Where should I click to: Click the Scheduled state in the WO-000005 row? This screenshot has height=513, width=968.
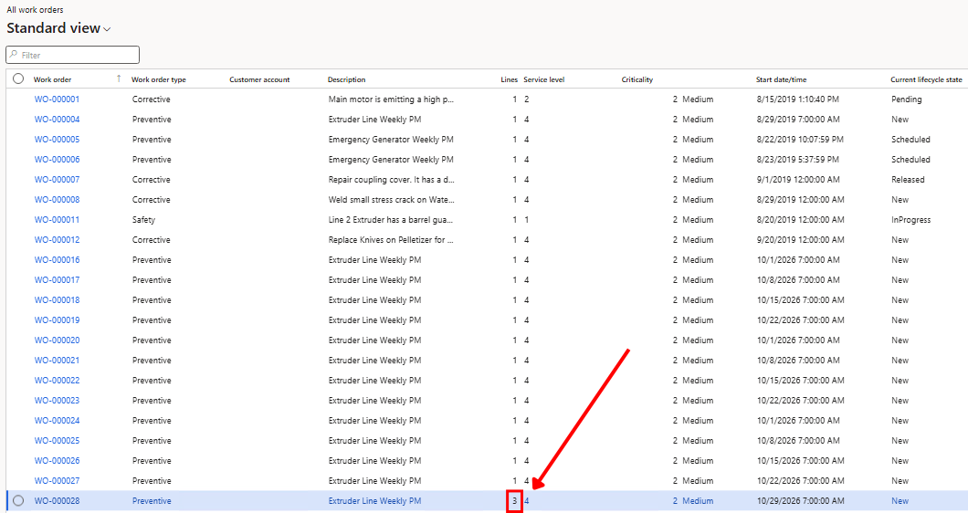tap(910, 140)
